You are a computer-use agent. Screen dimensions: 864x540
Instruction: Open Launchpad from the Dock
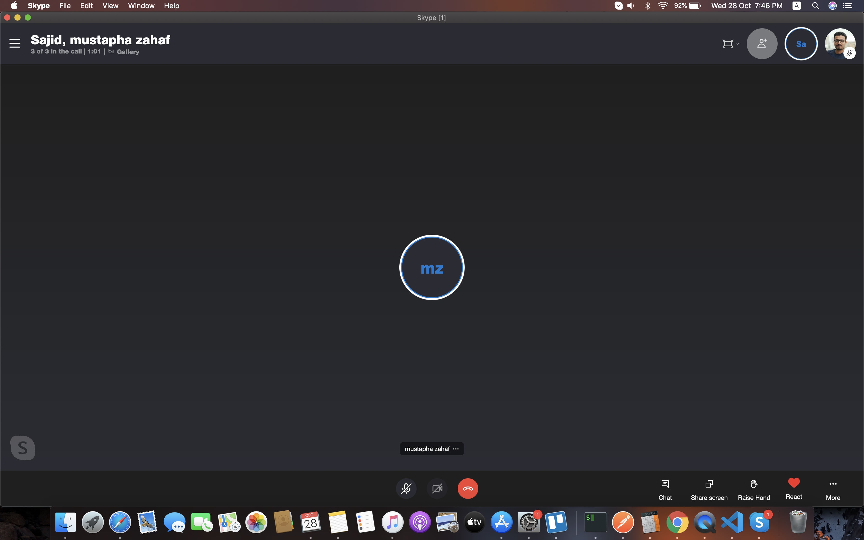pyautogui.click(x=93, y=522)
